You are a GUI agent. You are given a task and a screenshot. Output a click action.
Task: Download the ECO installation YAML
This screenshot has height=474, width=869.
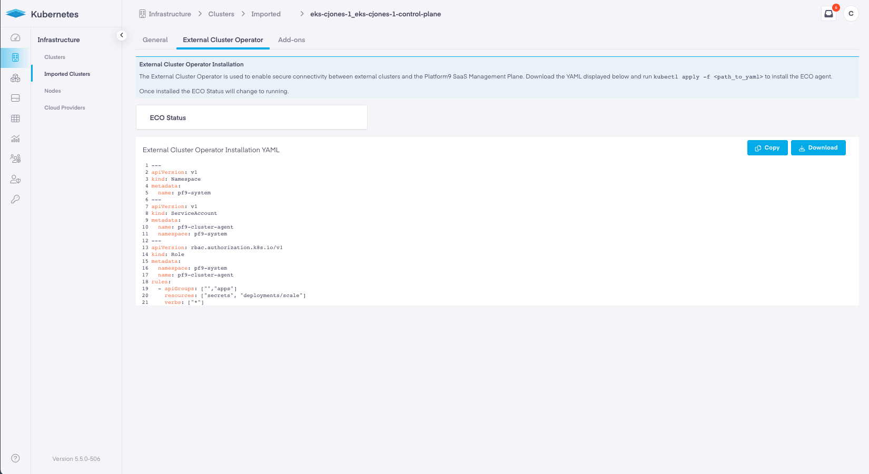[818, 148]
